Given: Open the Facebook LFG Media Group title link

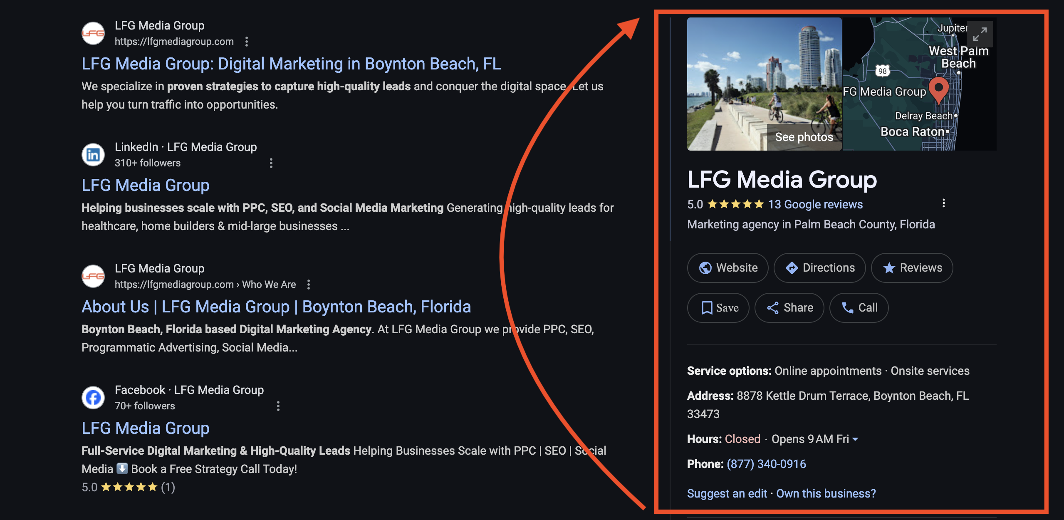Looking at the screenshot, I should tap(146, 428).
